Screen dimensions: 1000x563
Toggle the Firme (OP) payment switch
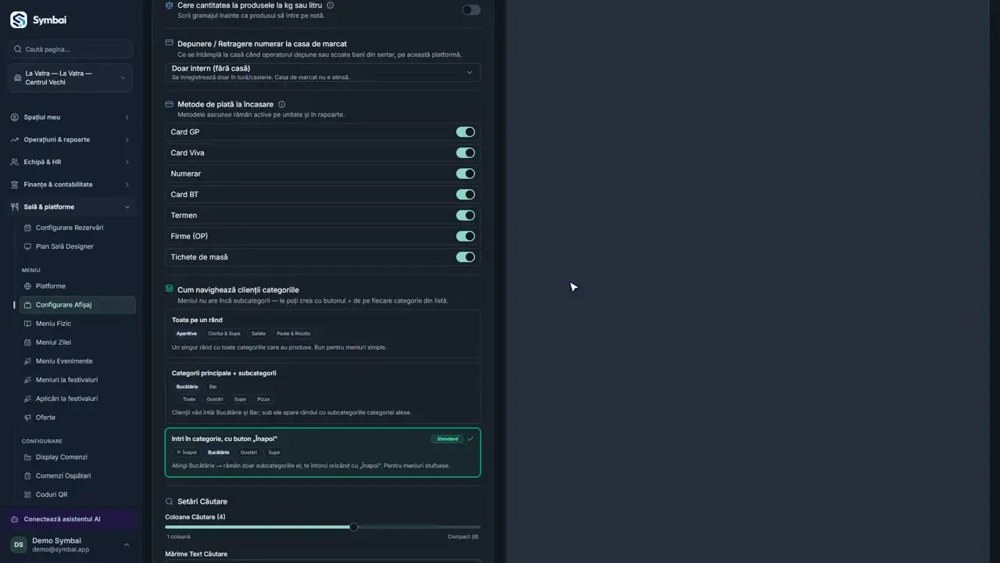pos(466,236)
